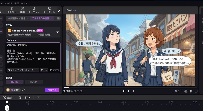Image resolution: width=203 pixels, height=111 pixels.
Task: Enter fullscreen preview mode
Action: (196, 91)
